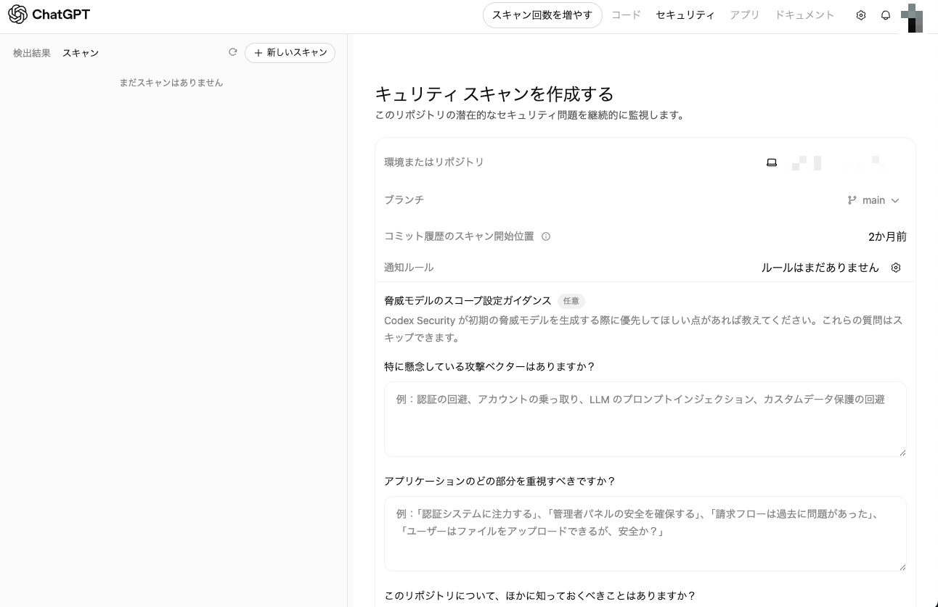Click このリポジトリについて、ほかに知っておくべきこと question
The image size is (938, 607).
(x=539, y=595)
